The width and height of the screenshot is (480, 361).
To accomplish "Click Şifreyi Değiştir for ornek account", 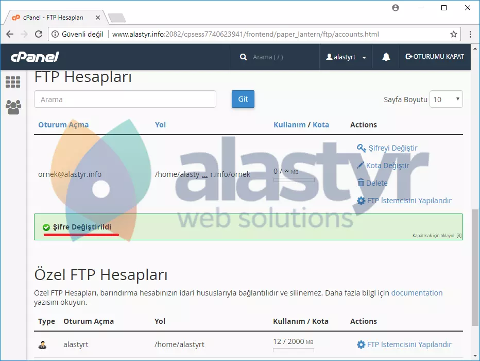I will 392,148.
